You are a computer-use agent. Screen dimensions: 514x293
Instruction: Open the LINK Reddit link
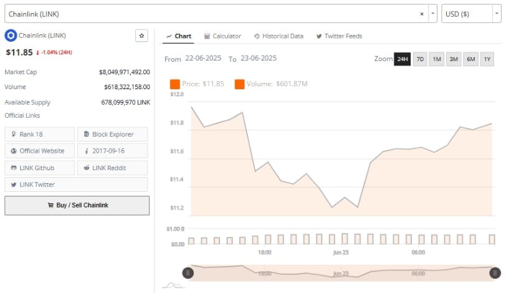112,168
